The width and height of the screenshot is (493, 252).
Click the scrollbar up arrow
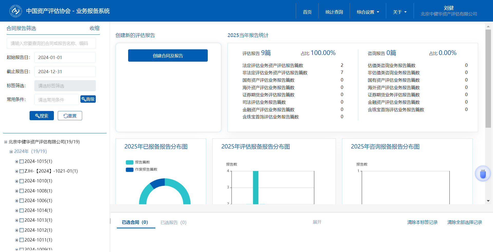pyautogui.click(x=488, y=26)
